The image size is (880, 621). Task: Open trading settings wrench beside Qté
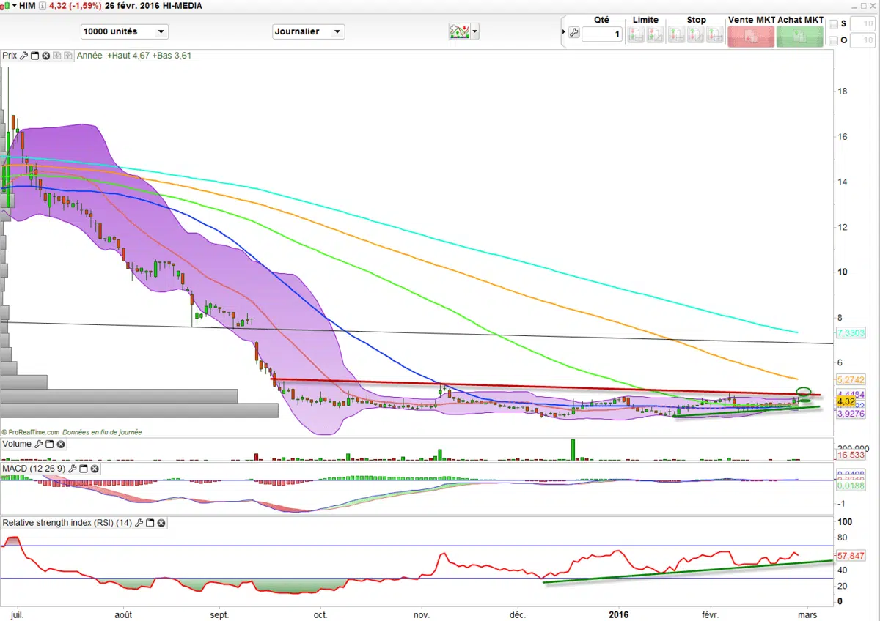click(573, 33)
